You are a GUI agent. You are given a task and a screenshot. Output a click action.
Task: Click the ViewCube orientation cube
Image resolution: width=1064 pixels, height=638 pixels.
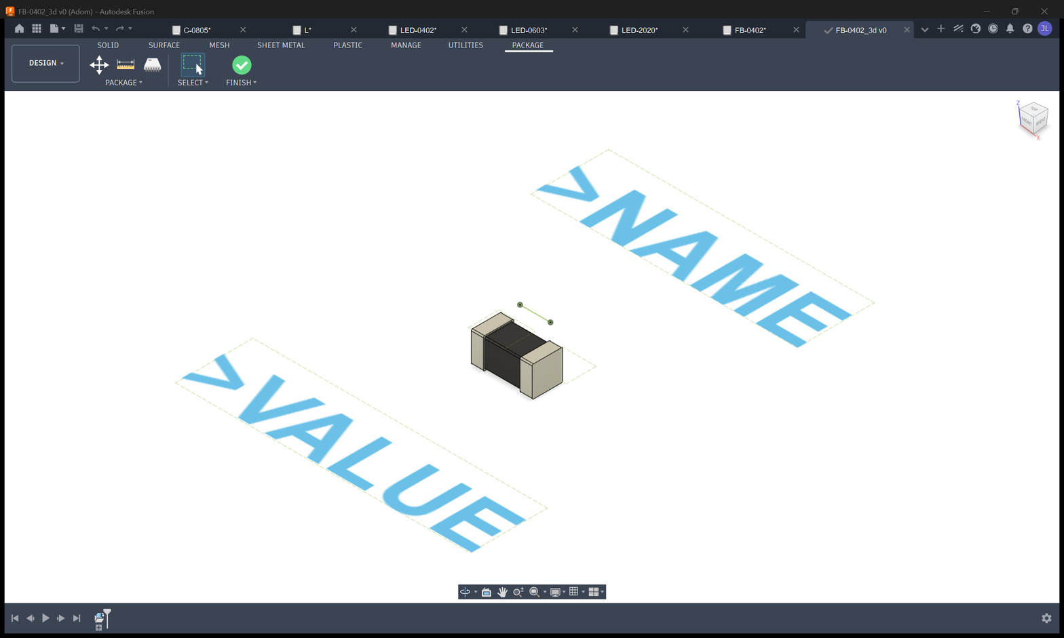[x=1033, y=119]
